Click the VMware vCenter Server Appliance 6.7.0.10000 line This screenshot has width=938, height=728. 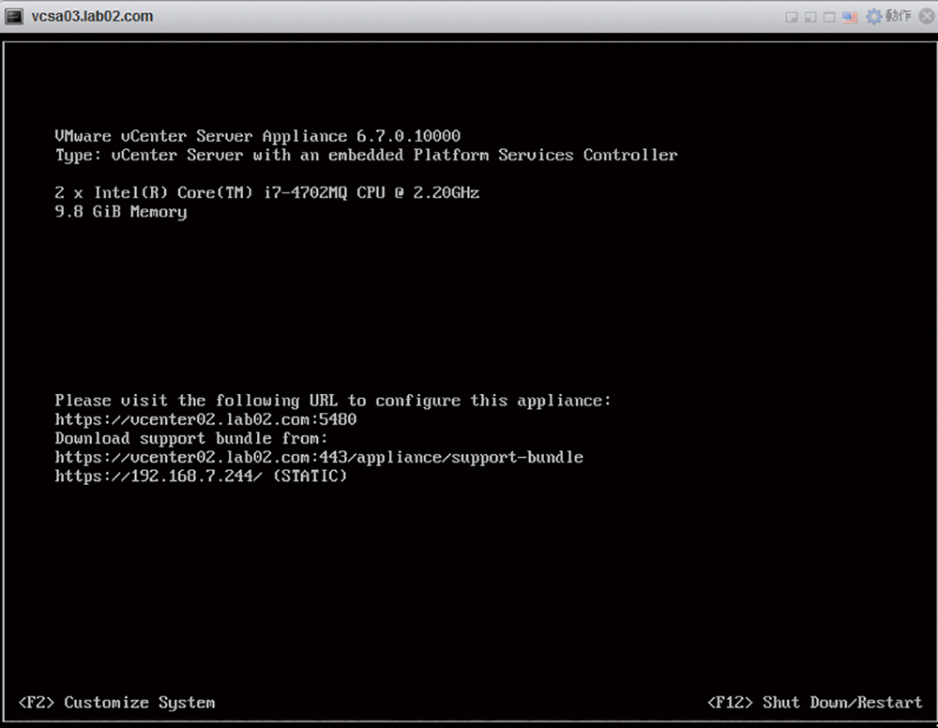[258, 136]
